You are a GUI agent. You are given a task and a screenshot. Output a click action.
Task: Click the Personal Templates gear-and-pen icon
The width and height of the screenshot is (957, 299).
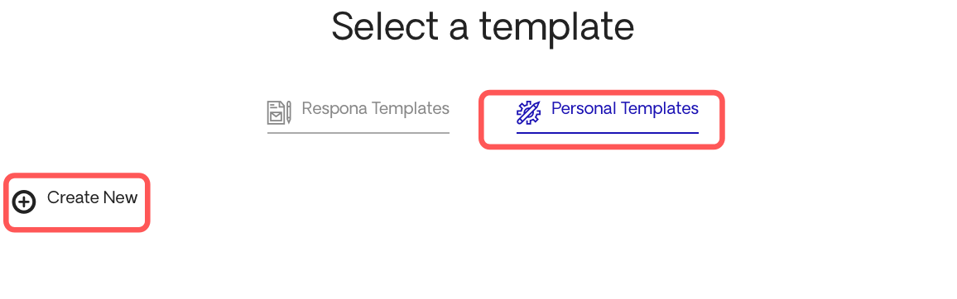[x=528, y=113]
